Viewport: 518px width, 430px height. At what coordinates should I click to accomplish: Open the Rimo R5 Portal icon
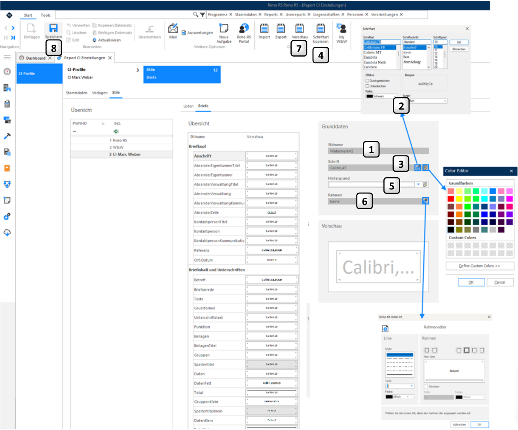tap(244, 28)
